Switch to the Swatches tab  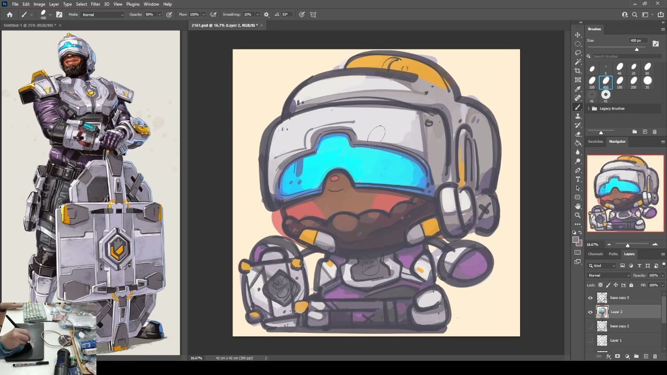[596, 142]
